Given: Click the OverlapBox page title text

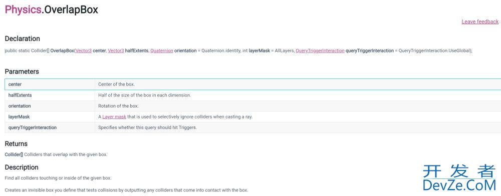Looking at the screenshot, I should (x=71, y=10).
